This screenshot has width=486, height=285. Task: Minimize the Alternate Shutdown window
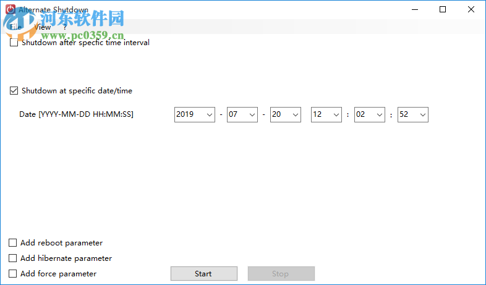[x=415, y=10]
